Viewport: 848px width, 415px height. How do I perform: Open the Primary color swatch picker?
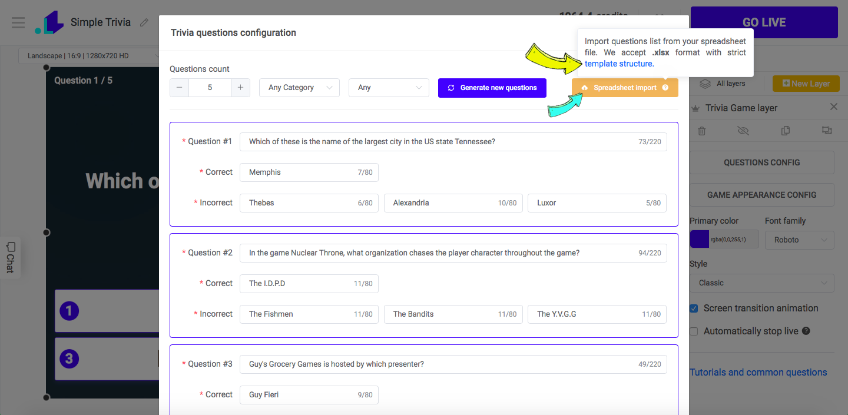click(700, 240)
